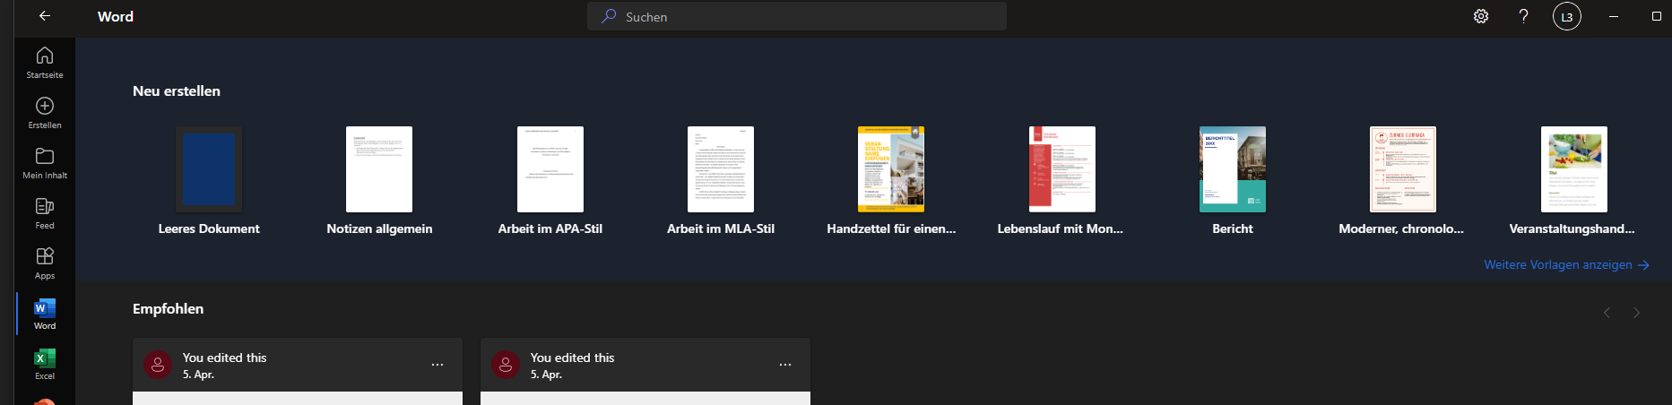Choose Handzettel für einen template
The height and width of the screenshot is (405, 1672).
pos(891,181)
